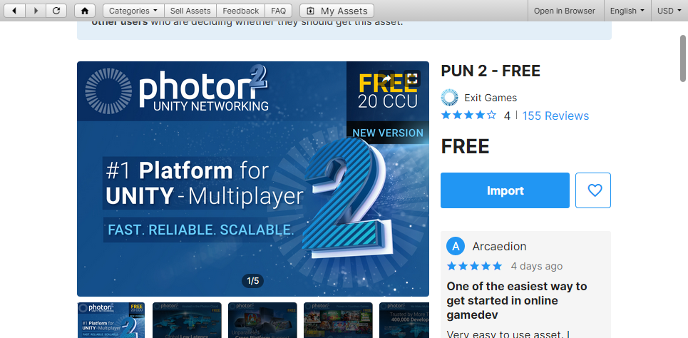The width and height of the screenshot is (688, 338).
Task: Add asset to favorites with heart icon
Action: coord(593,190)
